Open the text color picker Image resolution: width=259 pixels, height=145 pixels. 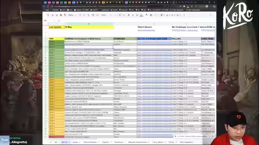tap(141, 15)
